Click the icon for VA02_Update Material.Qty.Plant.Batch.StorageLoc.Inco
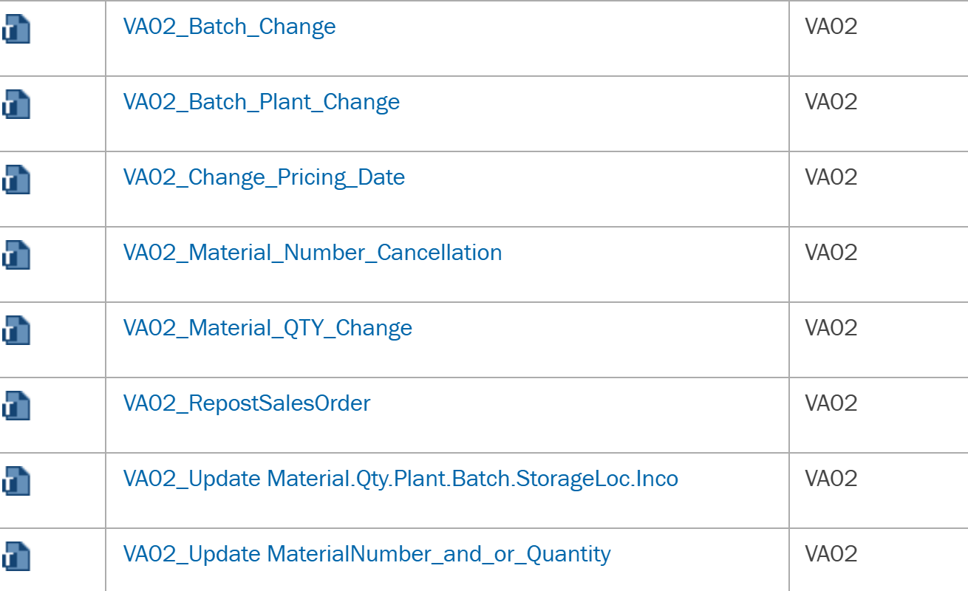The image size is (968, 591). (16, 481)
